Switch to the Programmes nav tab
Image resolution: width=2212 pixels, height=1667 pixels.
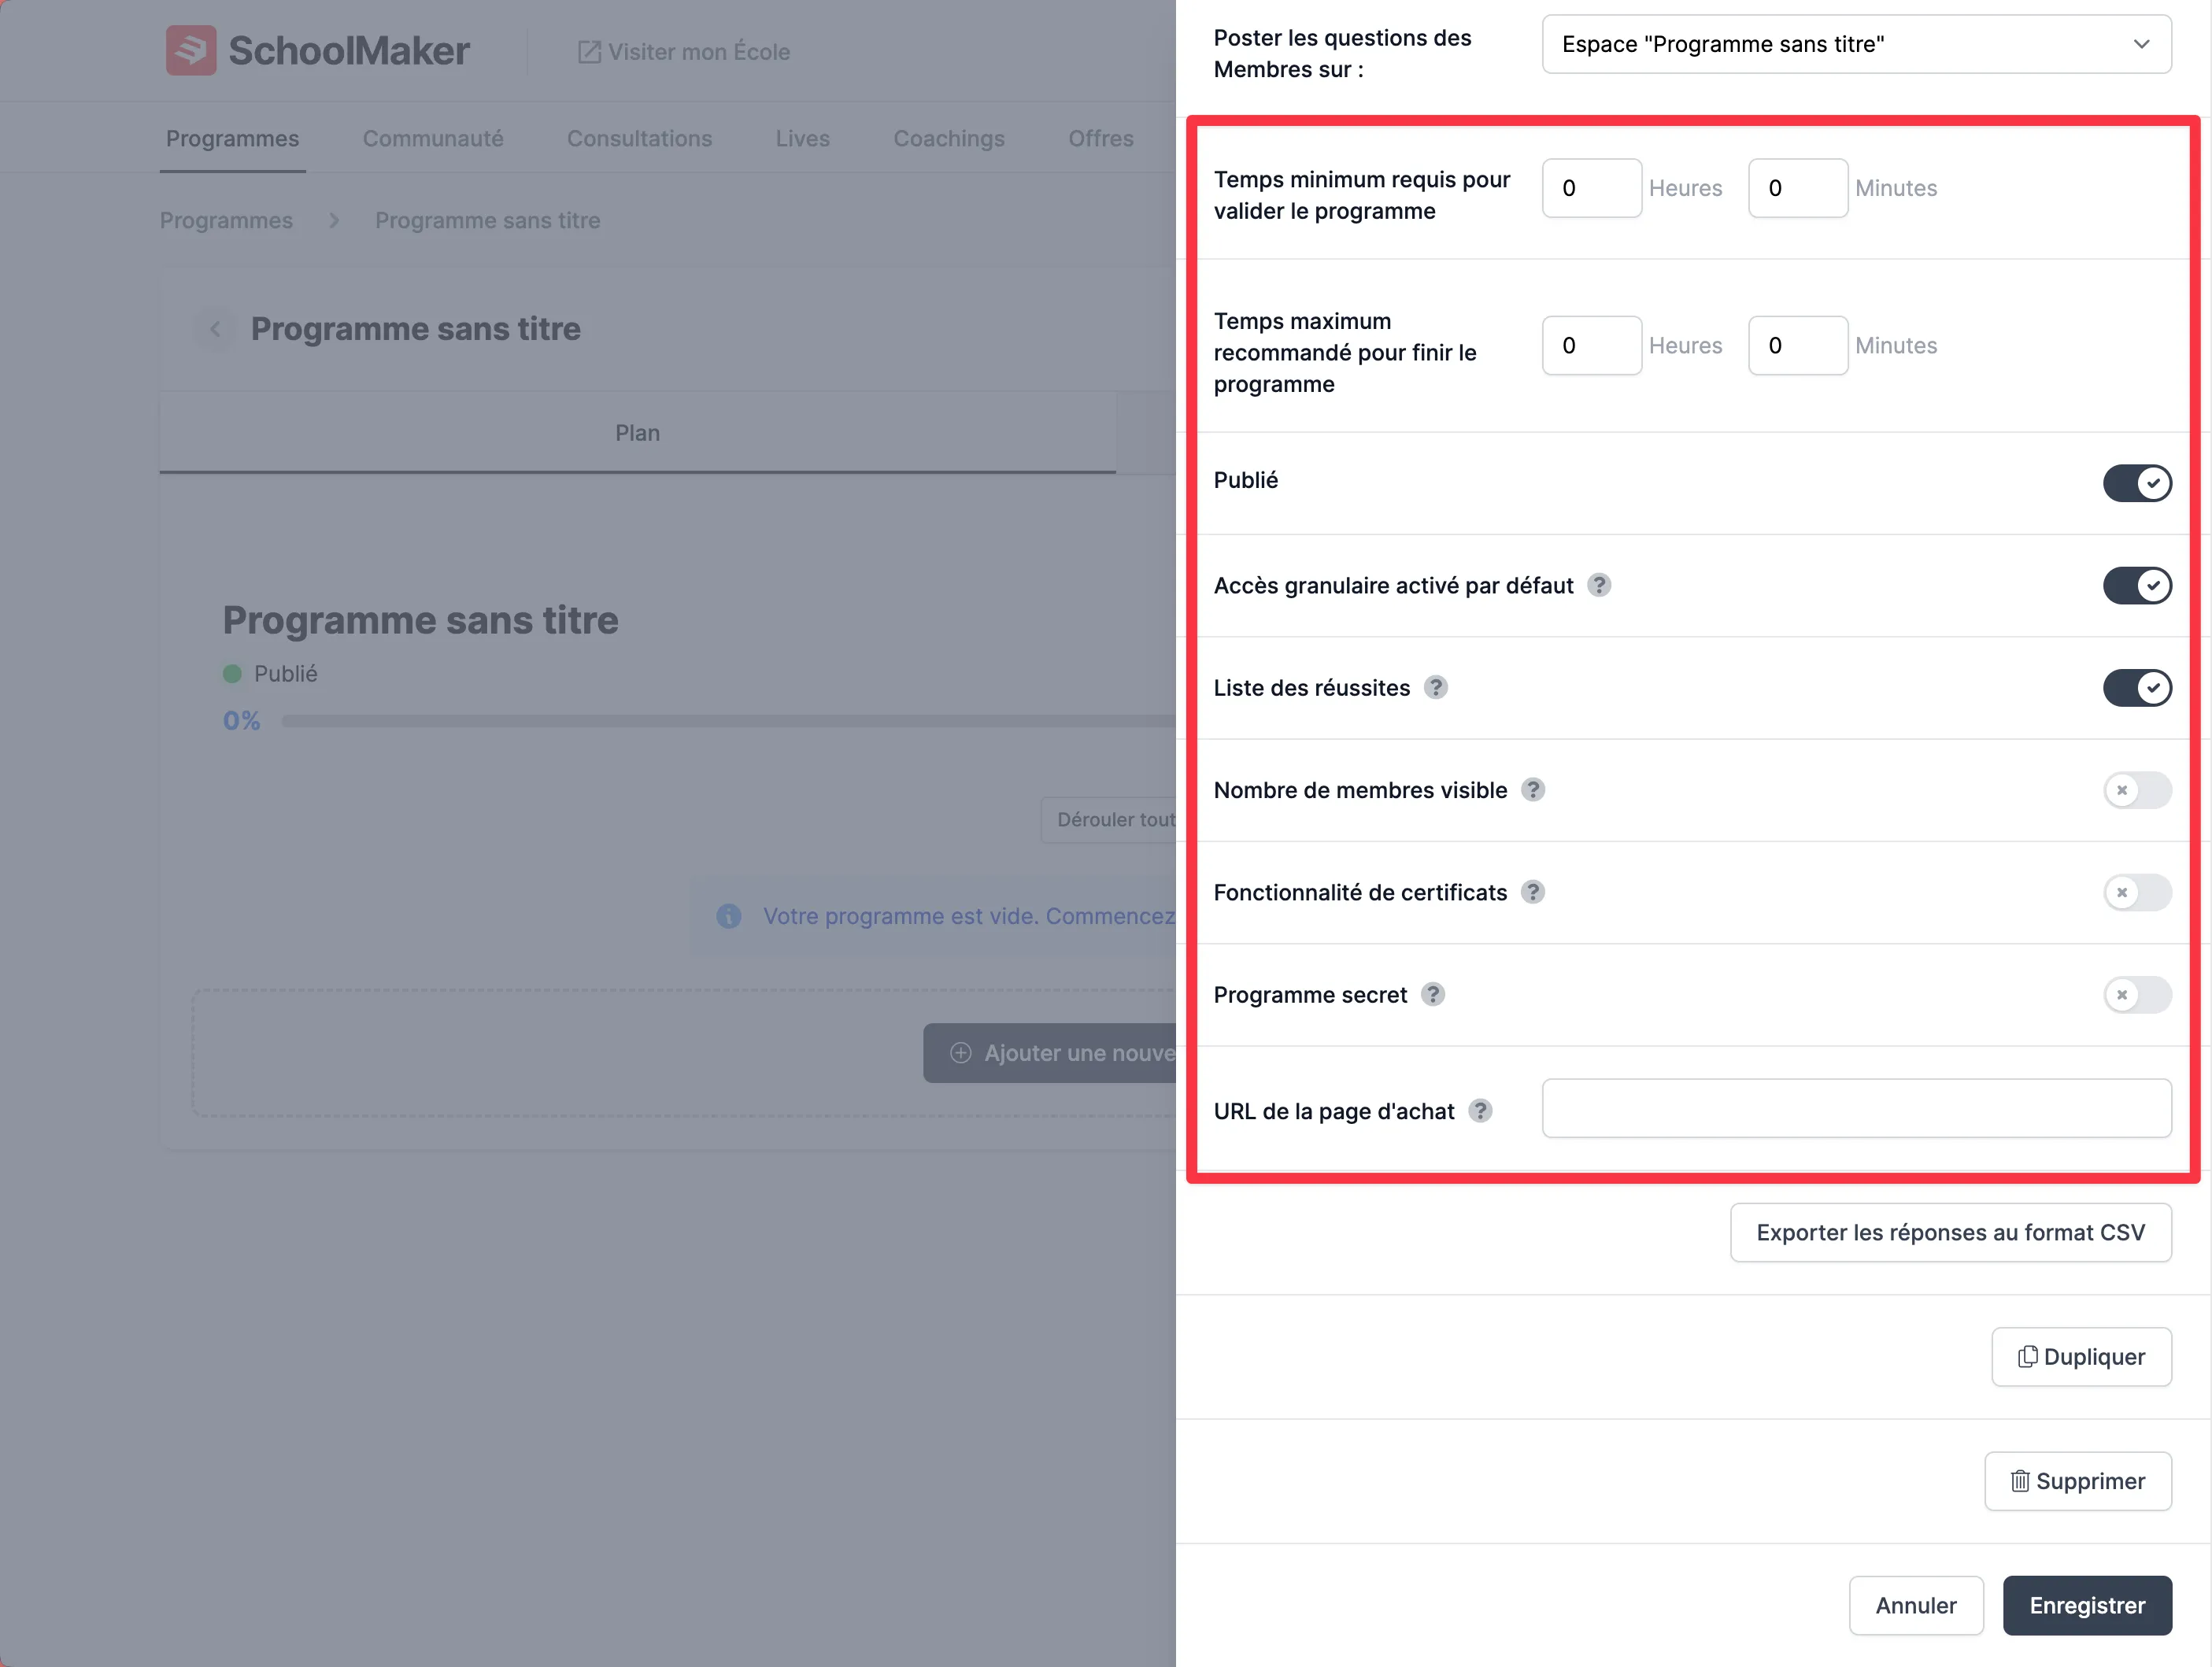tap(232, 139)
